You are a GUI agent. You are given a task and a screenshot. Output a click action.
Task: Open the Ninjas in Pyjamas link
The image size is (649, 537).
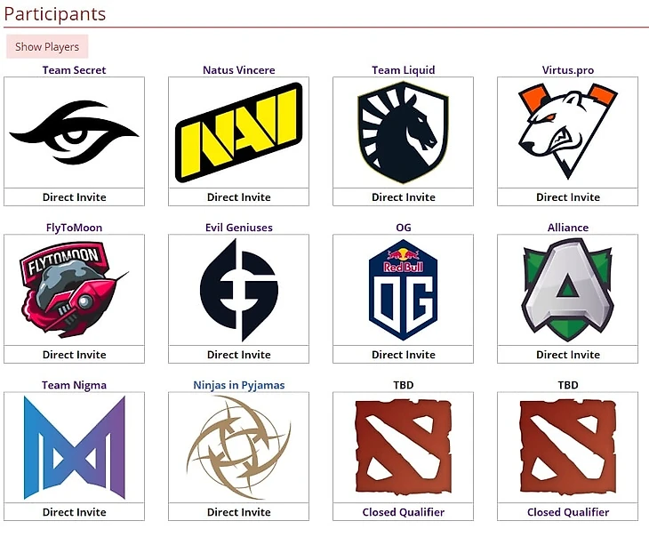[239, 385]
